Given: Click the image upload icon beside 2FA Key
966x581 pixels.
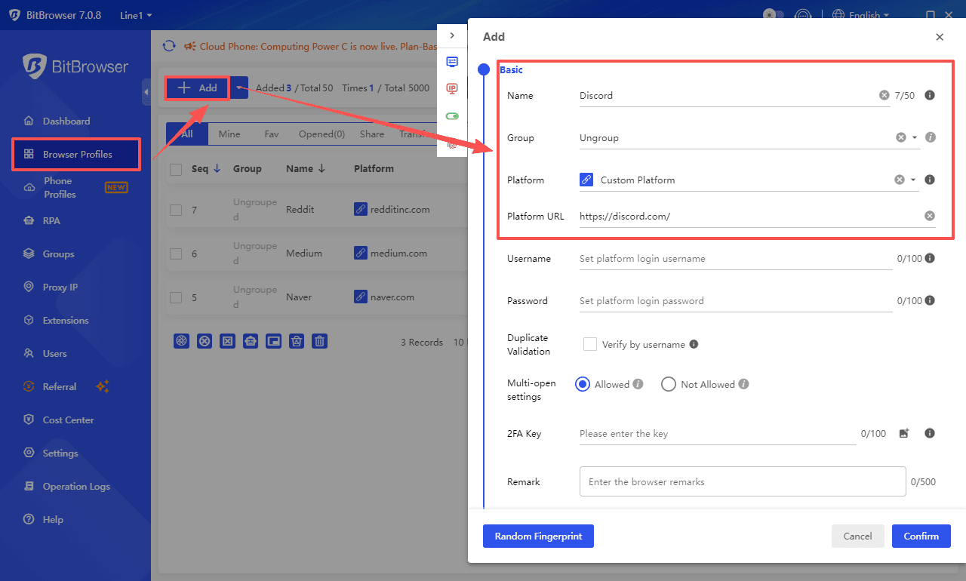Looking at the screenshot, I should [904, 433].
